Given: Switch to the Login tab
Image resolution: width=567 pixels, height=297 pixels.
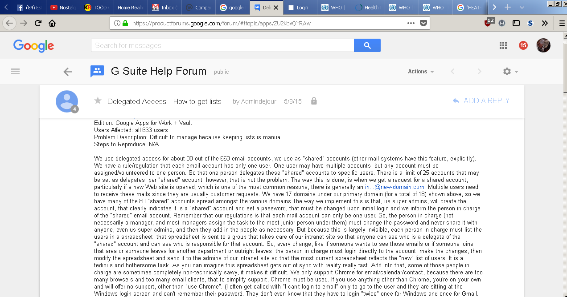Looking at the screenshot, I should 300,8.
